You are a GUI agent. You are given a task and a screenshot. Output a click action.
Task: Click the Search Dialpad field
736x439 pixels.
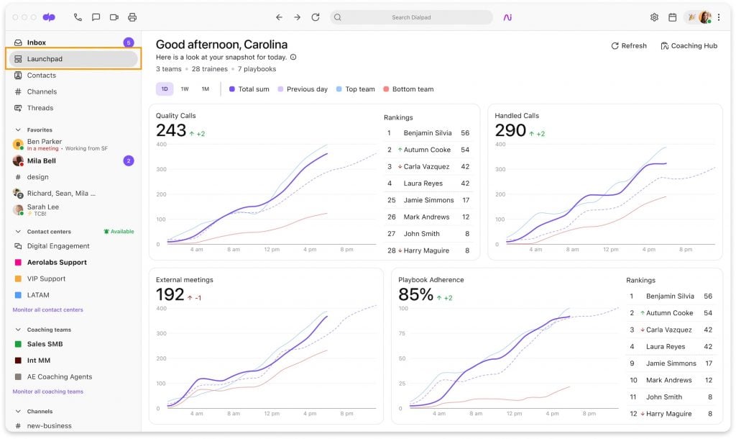[411, 17]
